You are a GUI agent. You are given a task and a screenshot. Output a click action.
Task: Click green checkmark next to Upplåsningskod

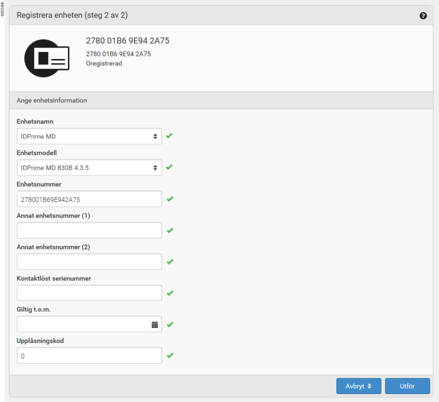(169, 355)
